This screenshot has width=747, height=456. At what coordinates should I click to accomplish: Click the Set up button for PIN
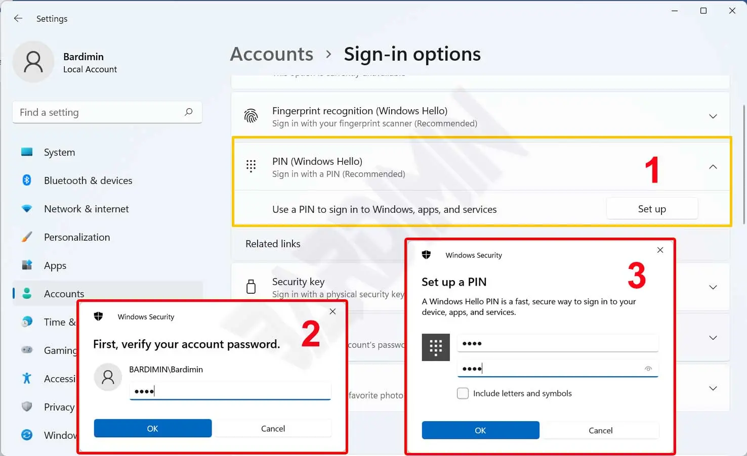coord(652,209)
